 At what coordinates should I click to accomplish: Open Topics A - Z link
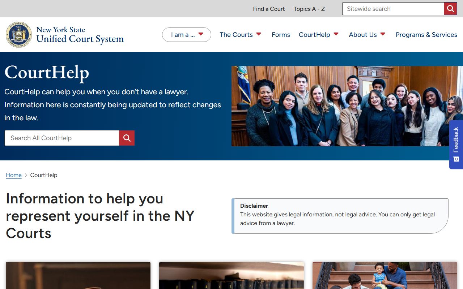pos(309,9)
